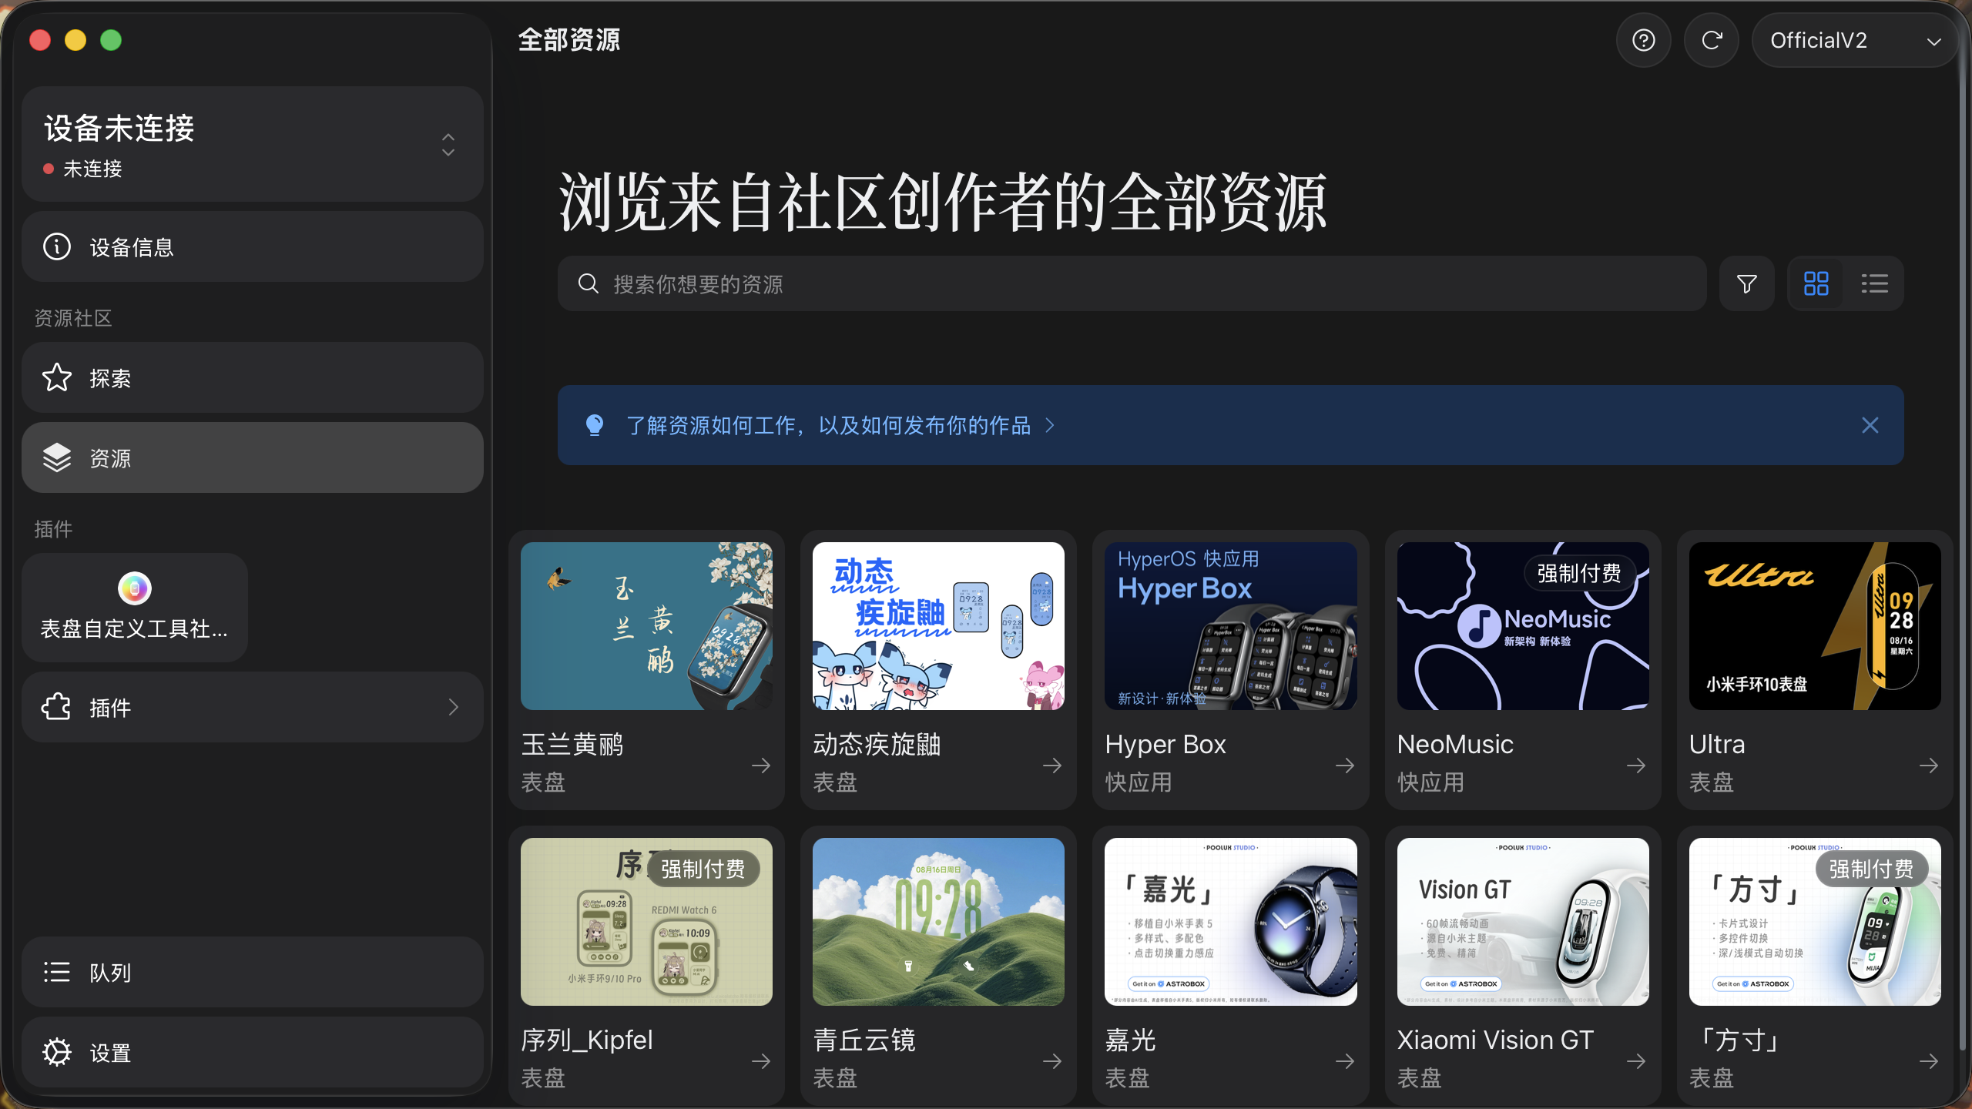Viewport: 1972px width, 1109px height.
Task: Click the 强制付费 badge on 「方寸」
Action: tap(1871, 869)
